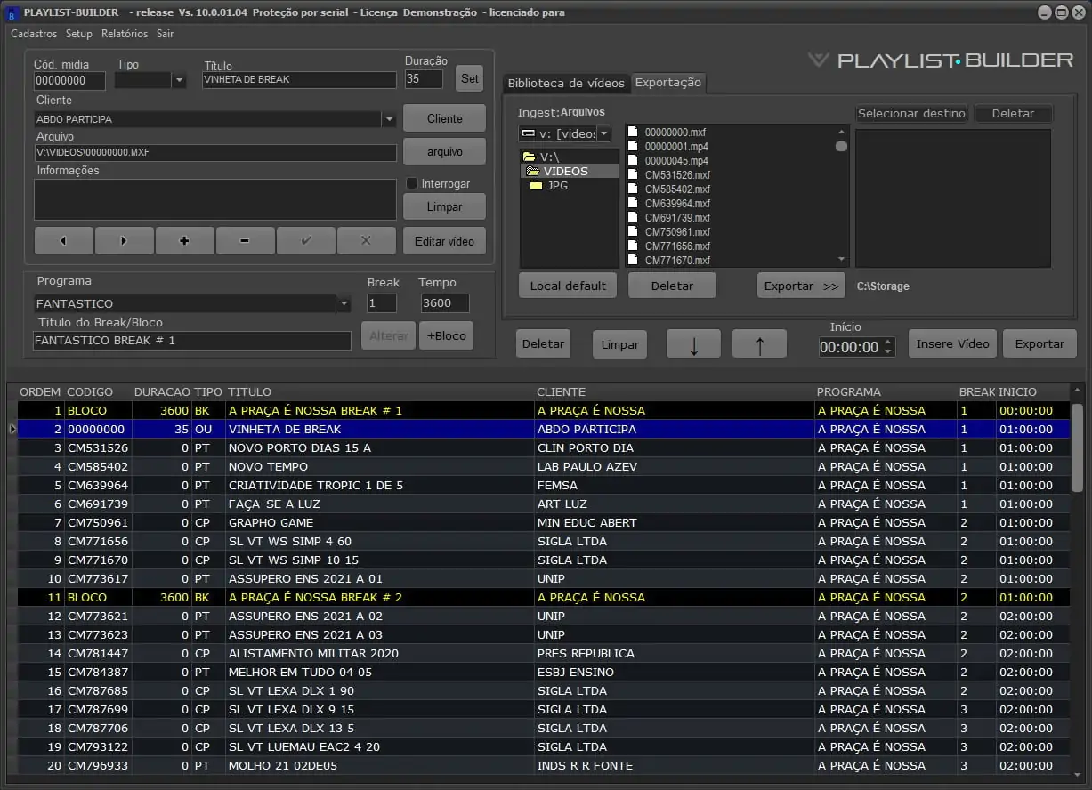The height and width of the screenshot is (790, 1092).
Task: Add a new media record with plus button
Action: (184, 240)
